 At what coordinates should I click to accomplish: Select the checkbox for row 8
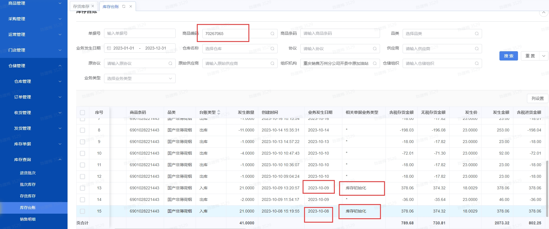[x=83, y=130]
